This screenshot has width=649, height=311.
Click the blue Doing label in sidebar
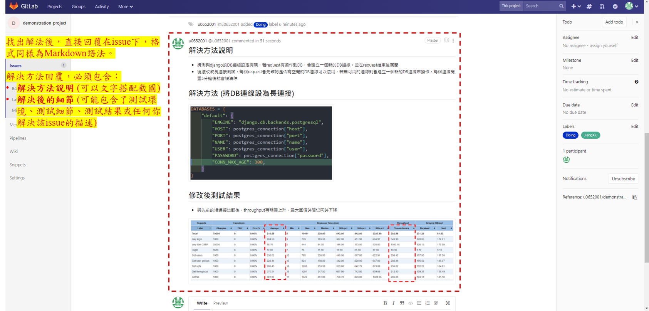[570, 135]
